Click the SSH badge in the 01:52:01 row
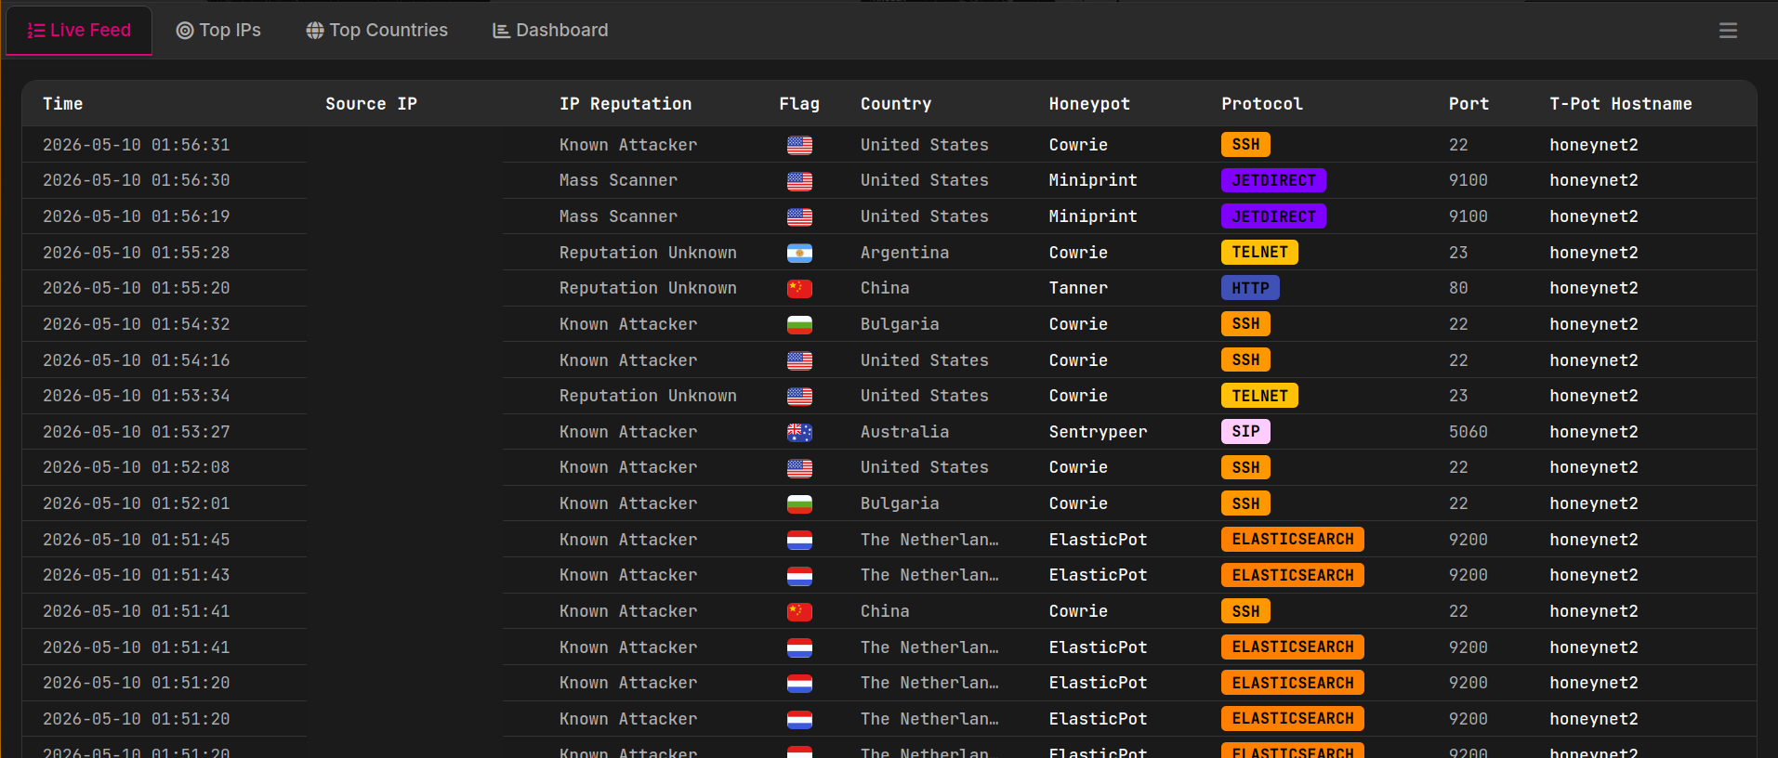Image resolution: width=1778 pixels, height=758 pixels. [1245, 503]
